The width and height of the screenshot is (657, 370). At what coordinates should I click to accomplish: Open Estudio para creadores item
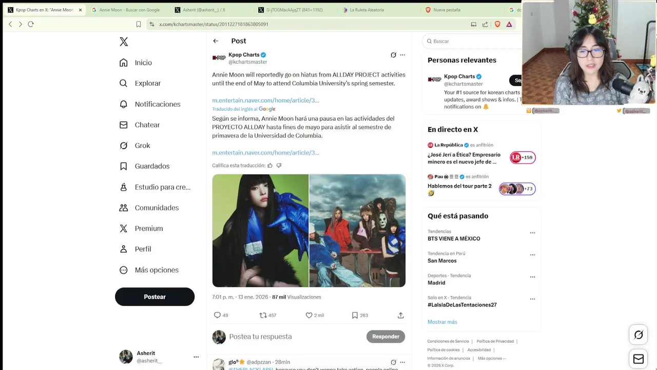(x=154, y=187)
